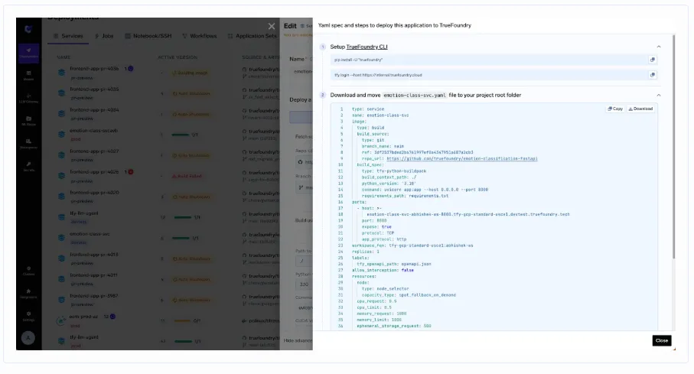The height and width of the screenshot is (374, 694).
Task: Click the service icon of frontend-app-pr-3987
Action: [x=61, y=300]
